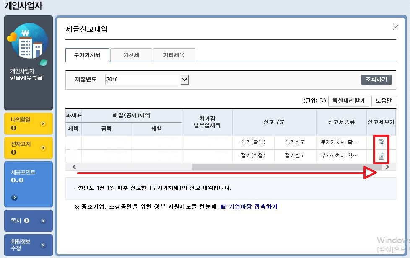Viewport: 410px width, 258px height.
Task: Follow the 기업마당 접속하기 link
Action: (x=249, y=207)
